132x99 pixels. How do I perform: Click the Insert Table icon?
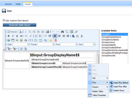pos(13,40)
